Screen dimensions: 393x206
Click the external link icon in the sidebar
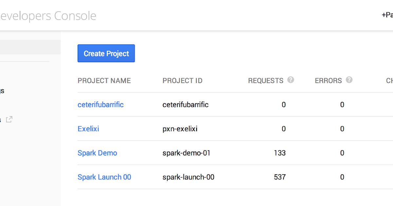9,119
